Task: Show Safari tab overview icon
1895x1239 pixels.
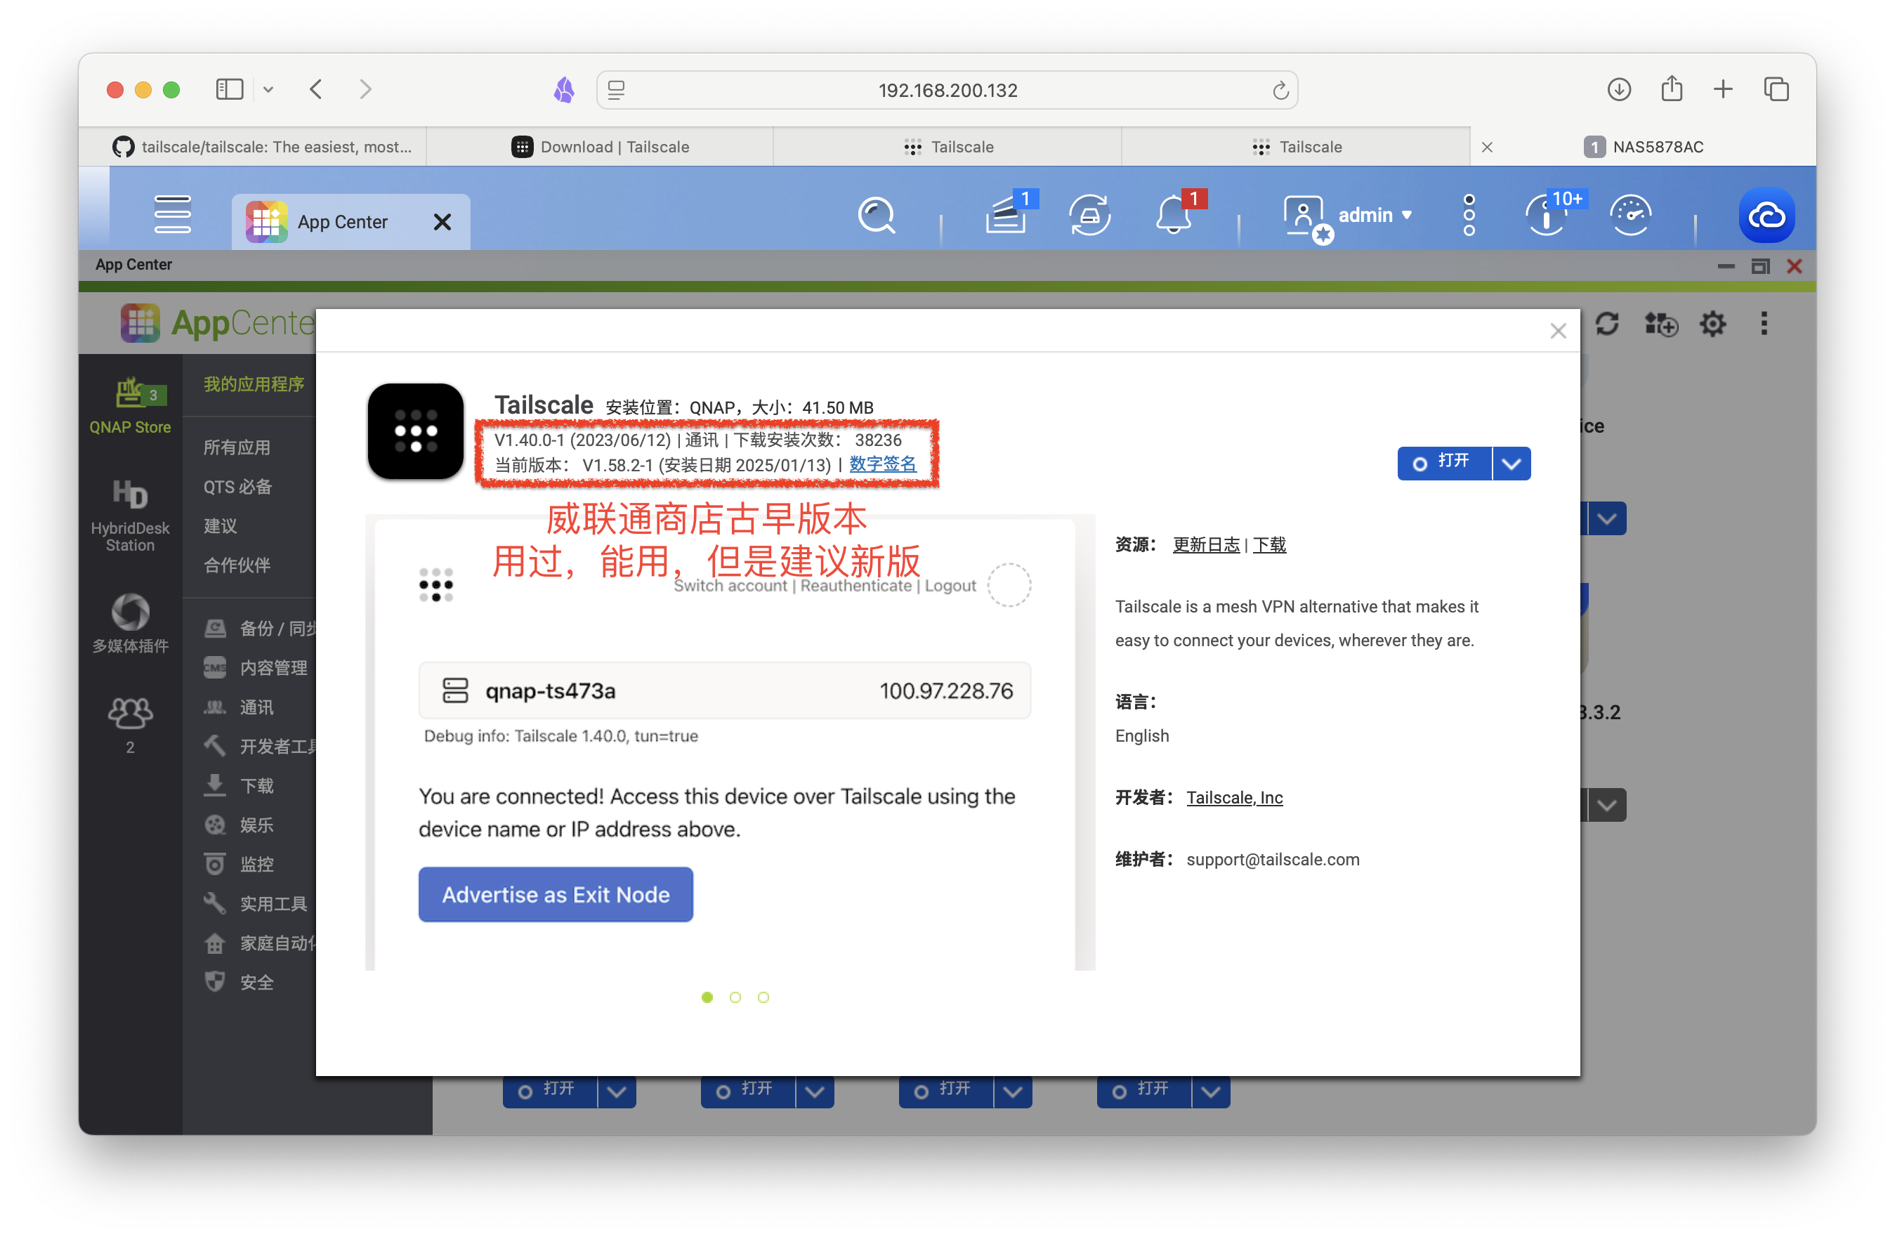Action: click(1776, 89)
